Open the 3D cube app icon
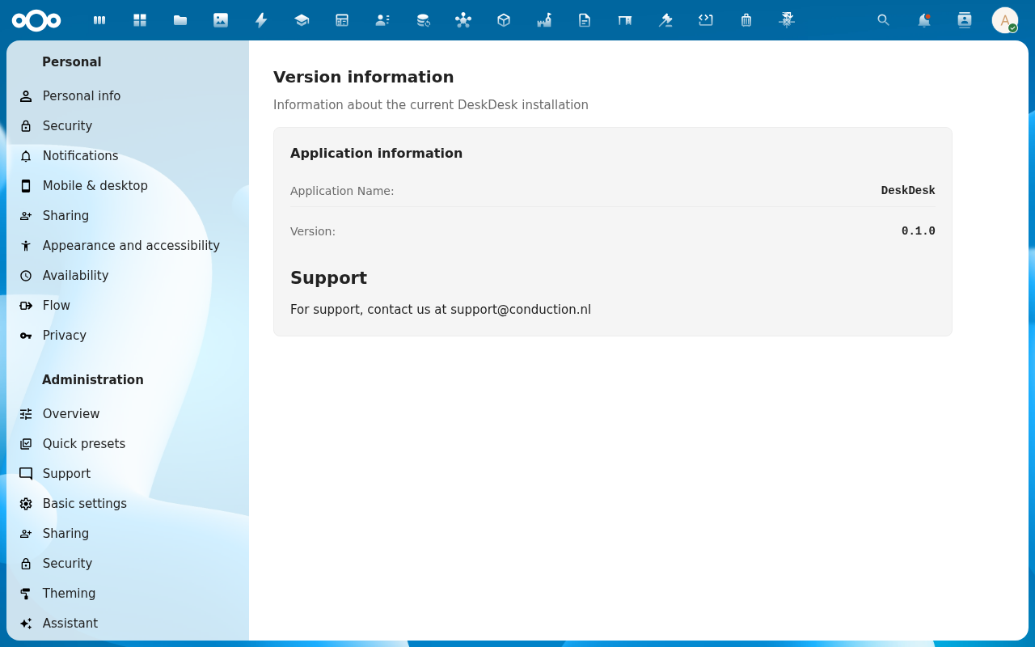 tap(504, 20)
